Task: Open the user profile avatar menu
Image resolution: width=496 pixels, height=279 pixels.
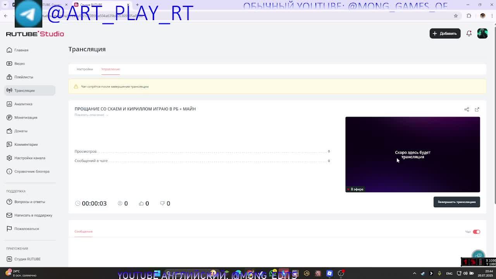Action: tap(482, 33)
